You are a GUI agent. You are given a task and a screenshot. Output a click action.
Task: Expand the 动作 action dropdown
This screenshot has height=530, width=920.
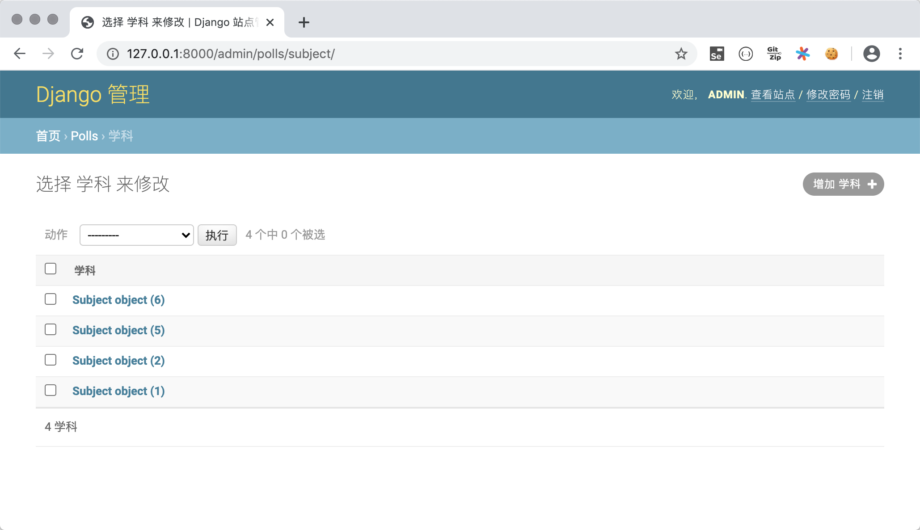click(136, 235)
